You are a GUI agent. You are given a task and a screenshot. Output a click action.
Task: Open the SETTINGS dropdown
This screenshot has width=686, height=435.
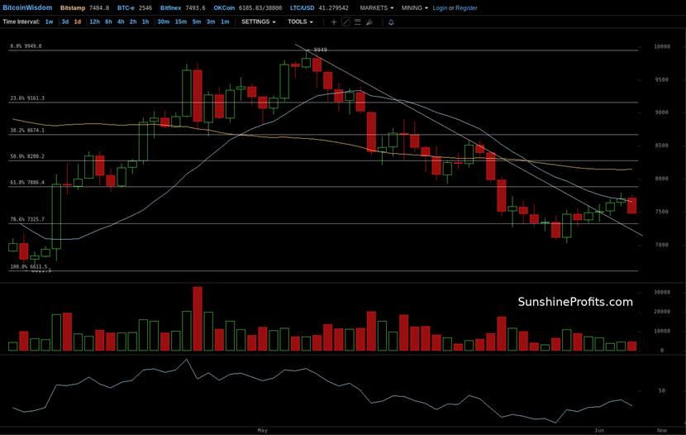[x=259, y=22]
